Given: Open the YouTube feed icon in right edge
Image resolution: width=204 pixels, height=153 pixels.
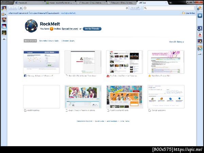Looking at the screenshot, I should pyautogui.click(x=200, y=35).
